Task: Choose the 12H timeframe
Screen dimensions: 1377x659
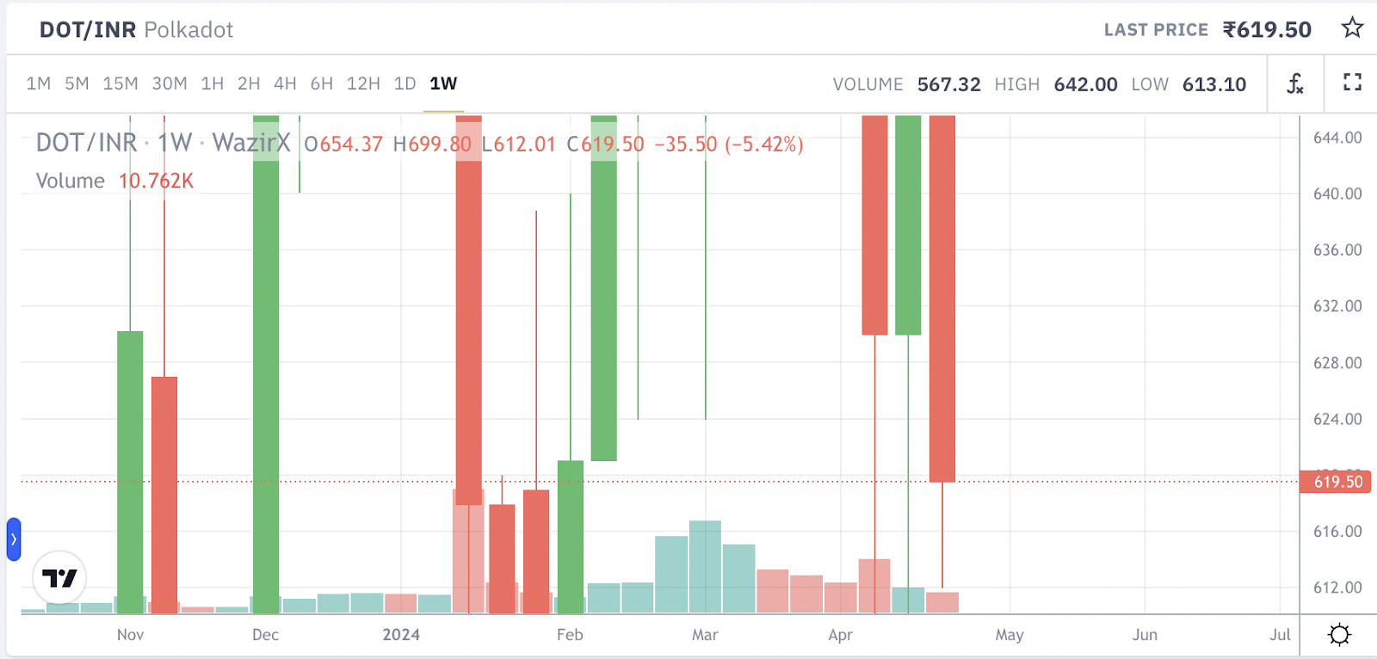Action: coord(363,83)
